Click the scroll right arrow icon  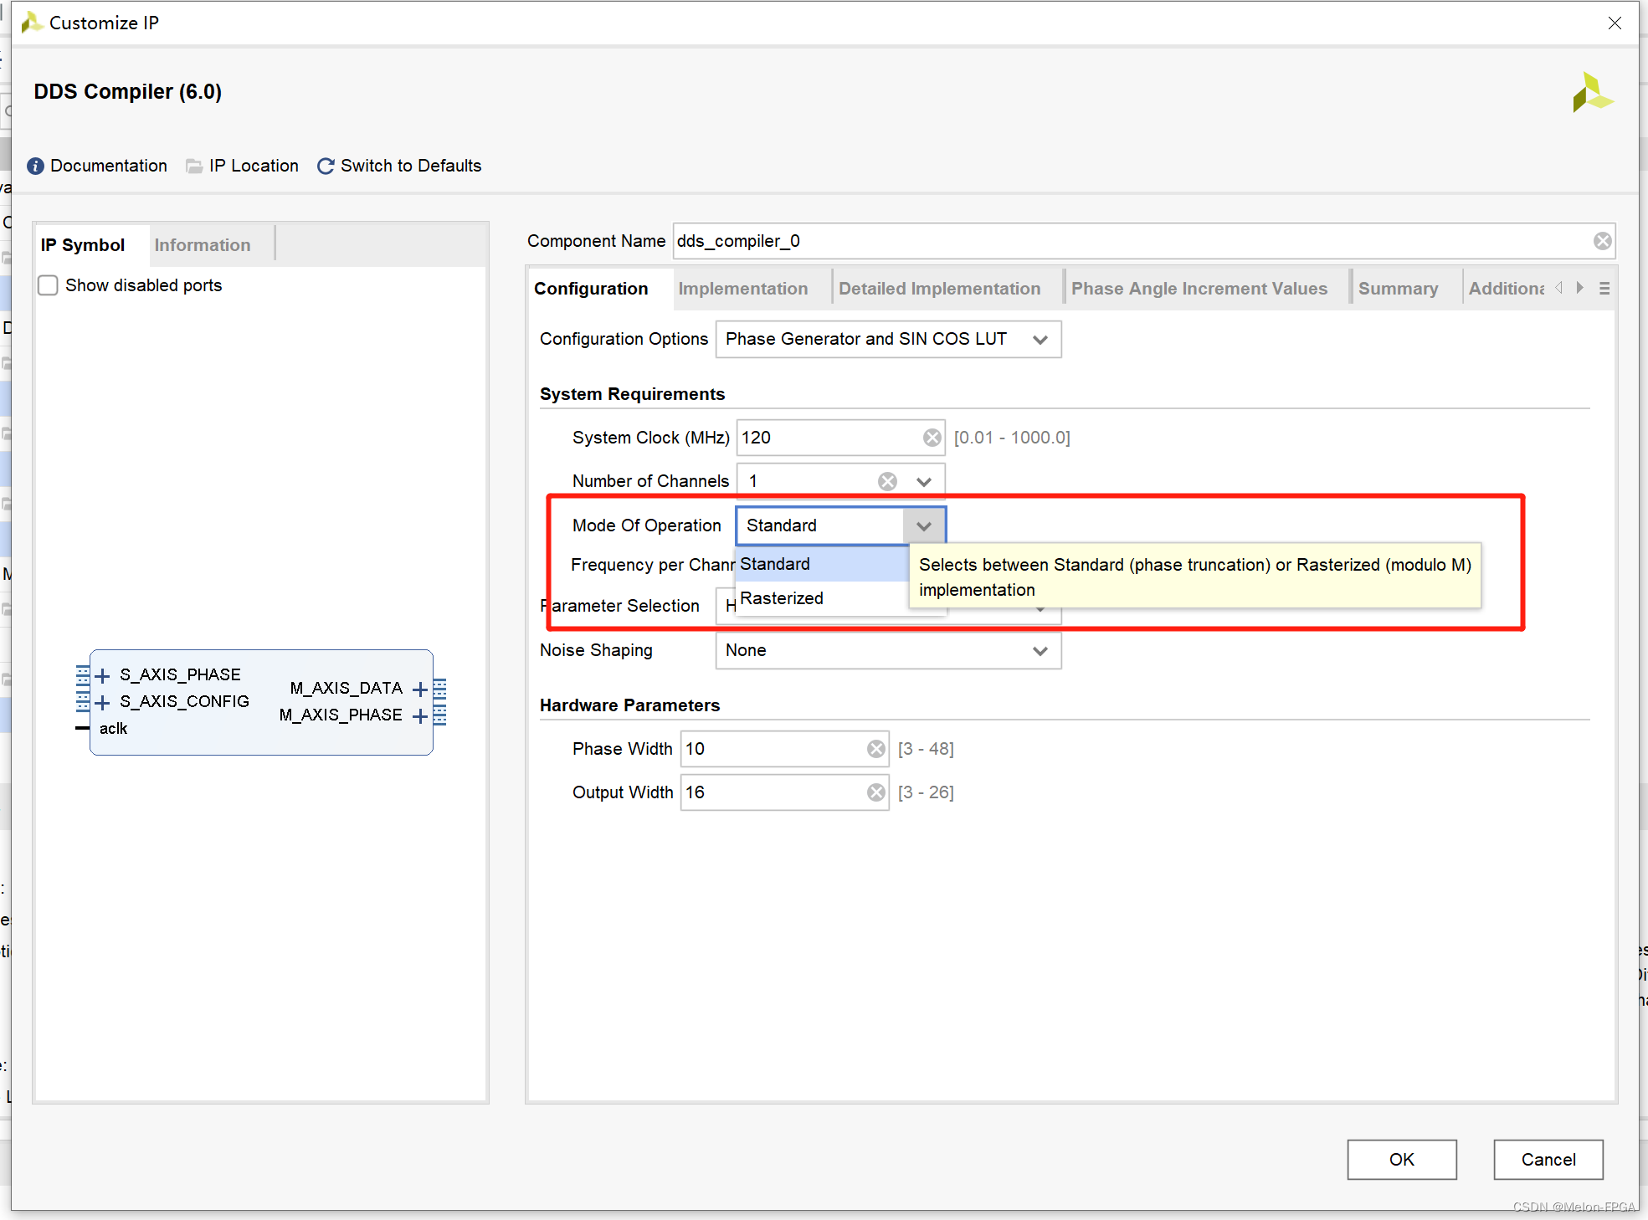[x=1579, y=287]
